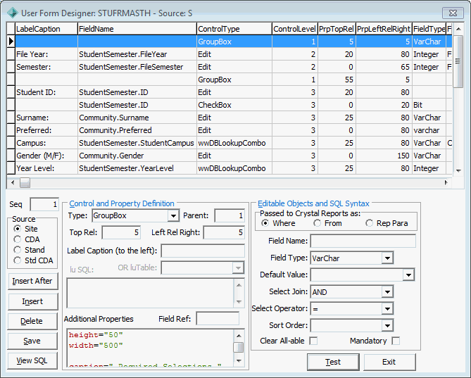
Task: Open the Field Type VarChar dropdown
Action: pyautogui.click(x=387, y=258)
